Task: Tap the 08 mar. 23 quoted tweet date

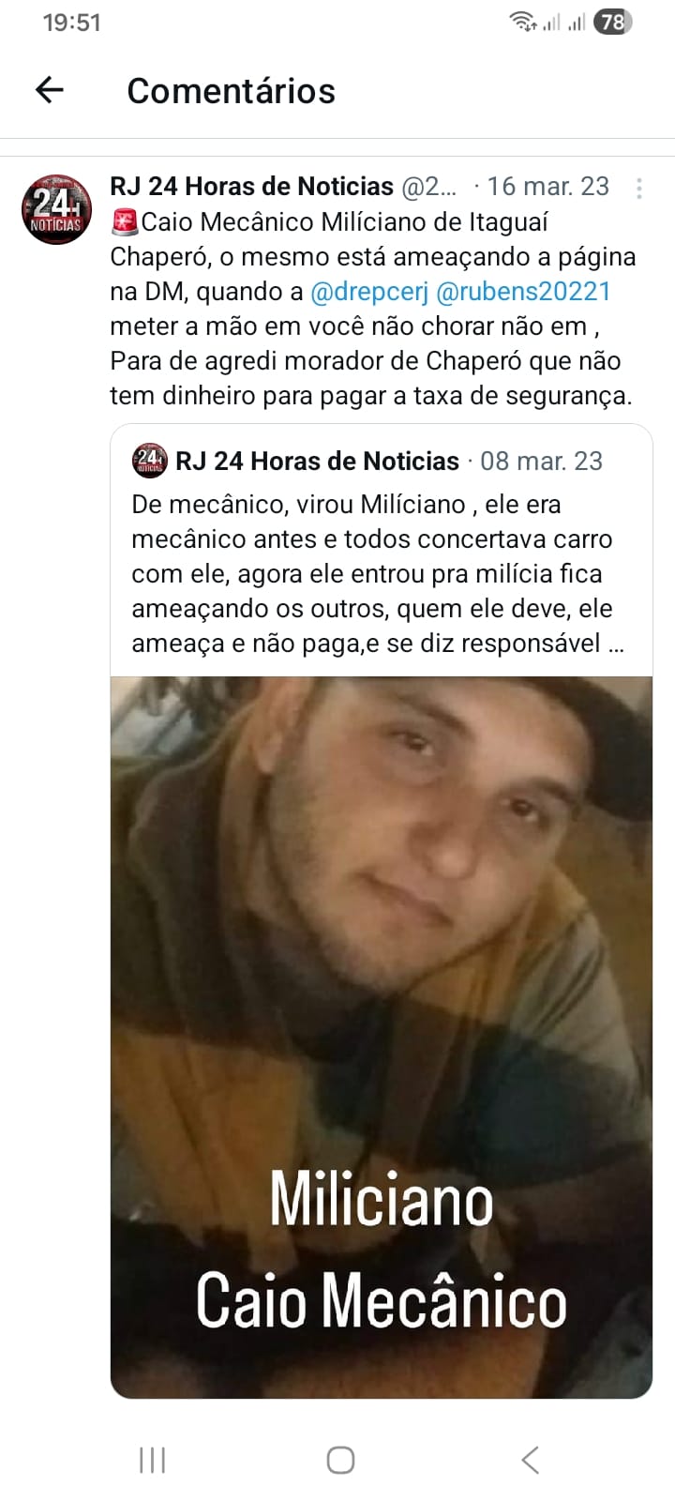Action: [x=541, y=462]
